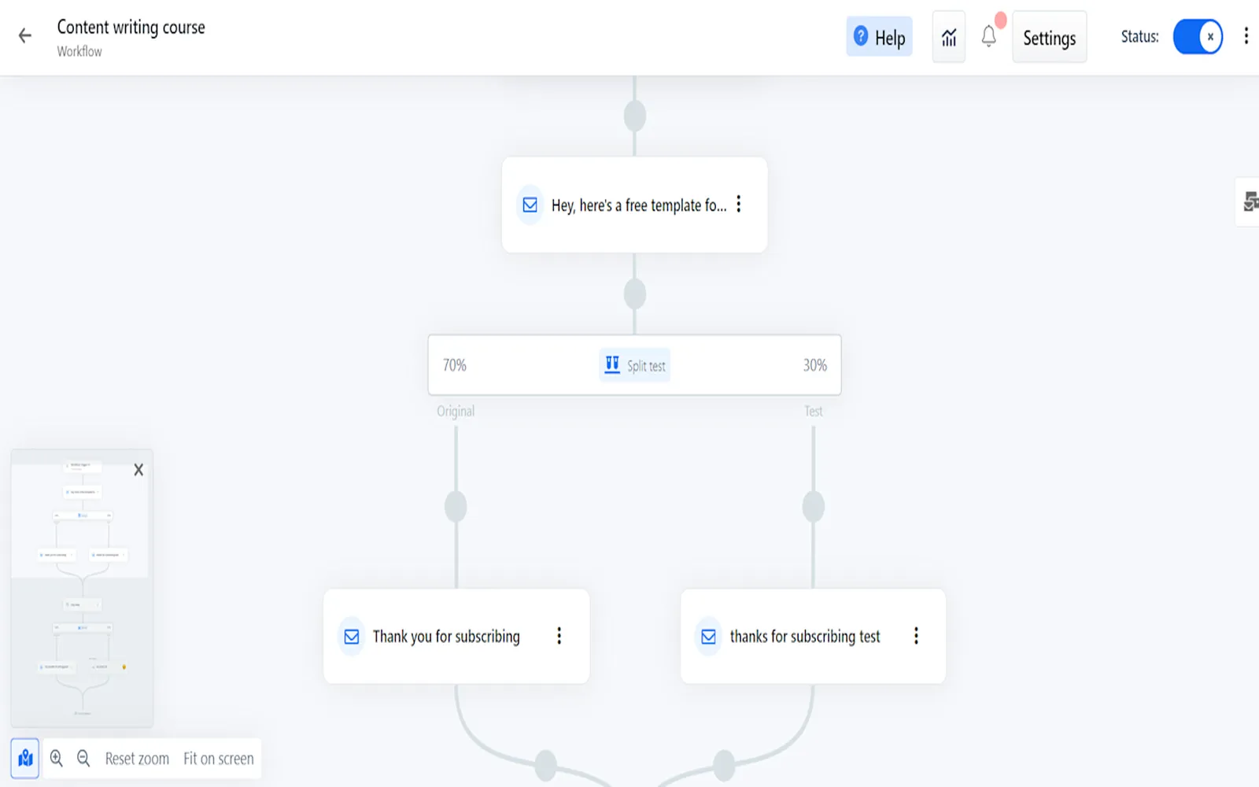Select the 'thanks for subscribing test' email node
This screenshot has height=787, width=1259.
coord(813,636)
